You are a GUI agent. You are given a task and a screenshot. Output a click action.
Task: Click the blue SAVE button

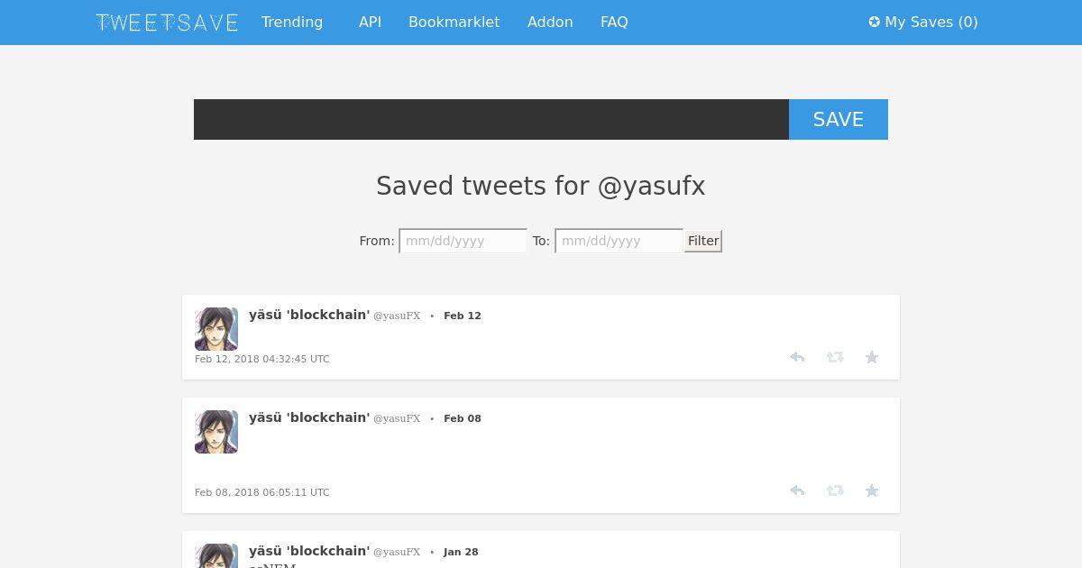pos(839,119)
